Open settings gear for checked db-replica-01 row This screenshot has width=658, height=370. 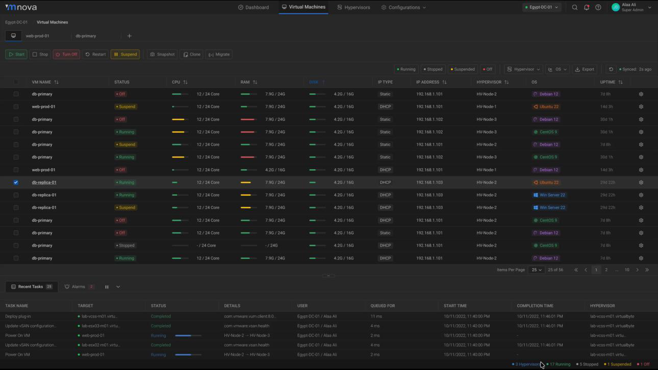tap(641, 182)
